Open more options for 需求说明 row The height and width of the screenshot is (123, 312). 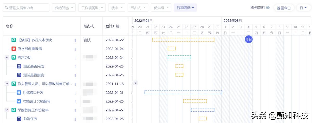click(75, 58)
